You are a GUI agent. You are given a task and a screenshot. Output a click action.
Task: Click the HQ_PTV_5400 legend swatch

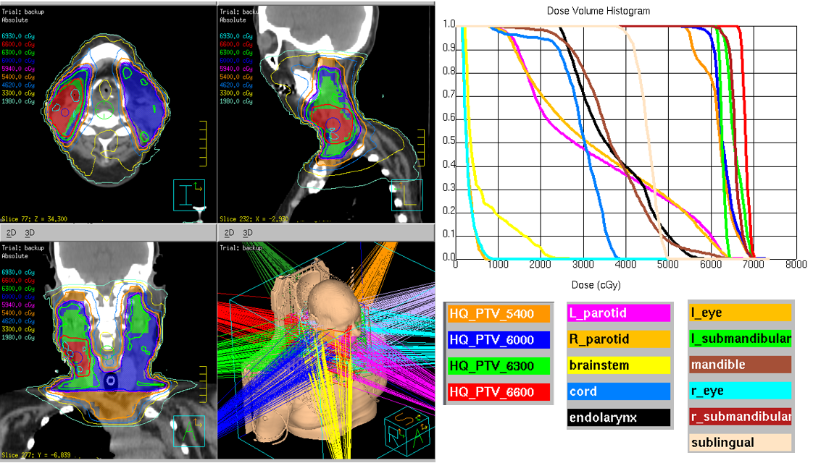click(499, 314)
